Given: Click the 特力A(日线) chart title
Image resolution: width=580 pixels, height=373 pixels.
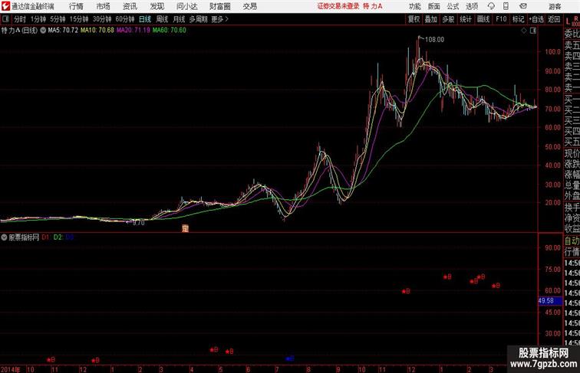Looking at the screenshot, I should [x=19, y=31].
